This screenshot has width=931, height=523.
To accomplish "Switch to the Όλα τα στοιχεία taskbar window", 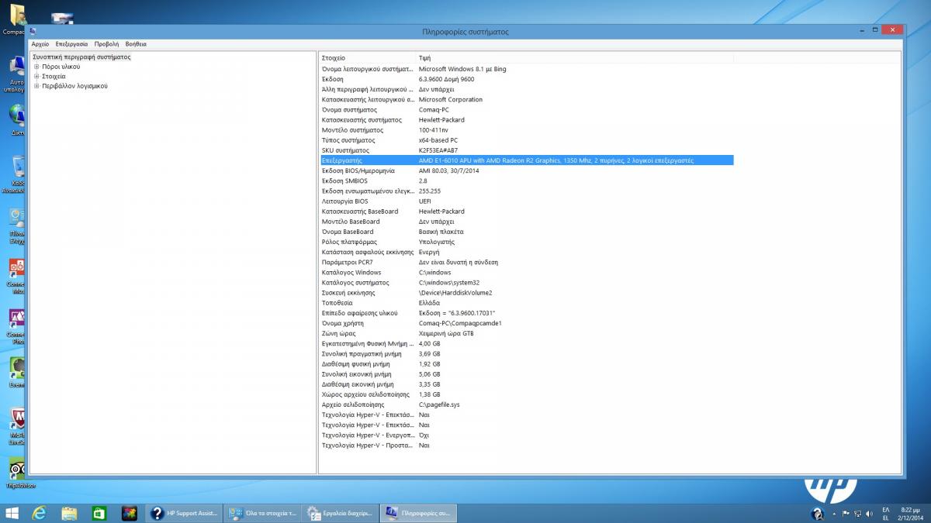I will pos(263,513).
